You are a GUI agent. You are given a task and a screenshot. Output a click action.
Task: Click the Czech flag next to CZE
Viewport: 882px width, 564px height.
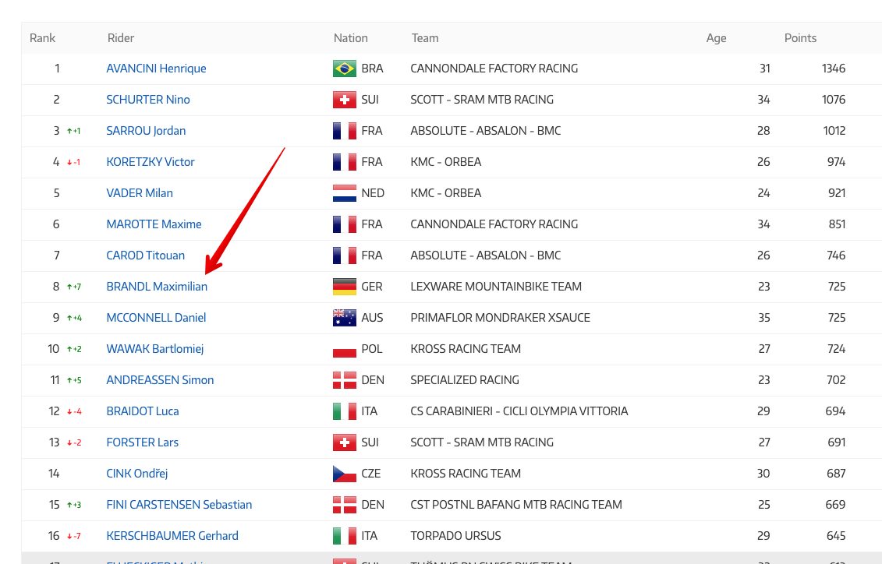[x=344, y=474]
